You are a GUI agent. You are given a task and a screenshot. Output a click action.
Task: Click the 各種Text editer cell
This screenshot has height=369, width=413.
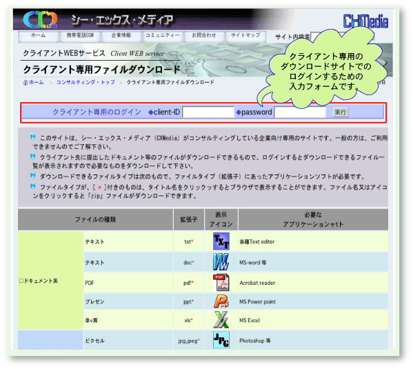tap(313, 241)
